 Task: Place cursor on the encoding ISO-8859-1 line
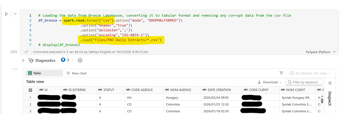pyautogui.click(x=115, y=35)
